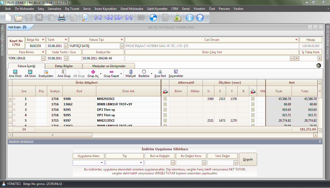This screenshot has width=330, height=188.
Task: Click the print icon in main toolbar
Action: point(62,18)
